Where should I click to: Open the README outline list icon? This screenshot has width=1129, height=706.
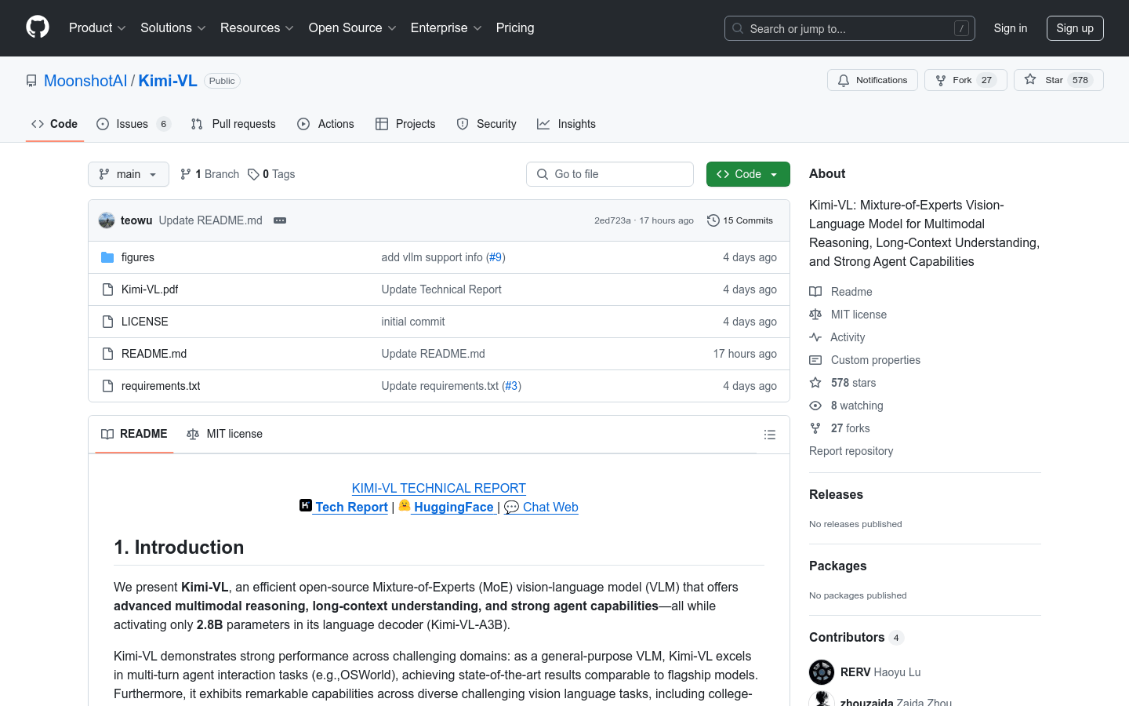tap(770, 435)
